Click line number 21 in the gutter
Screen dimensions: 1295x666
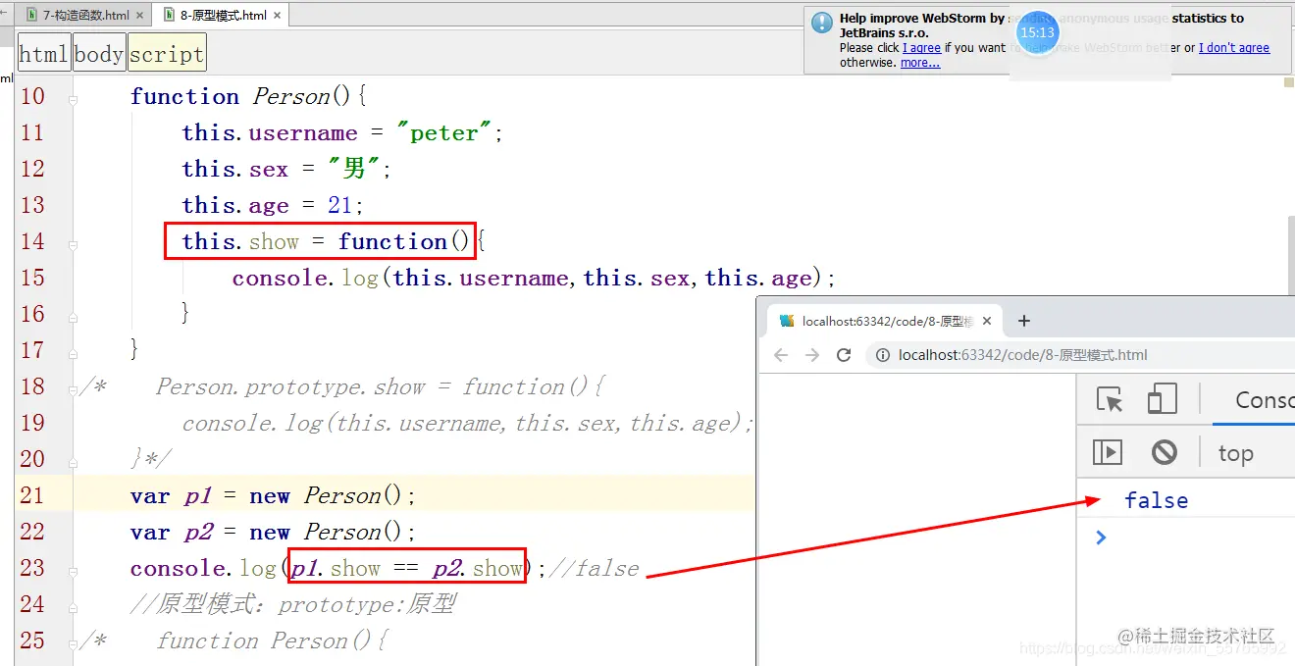click(x=32, y=495)
